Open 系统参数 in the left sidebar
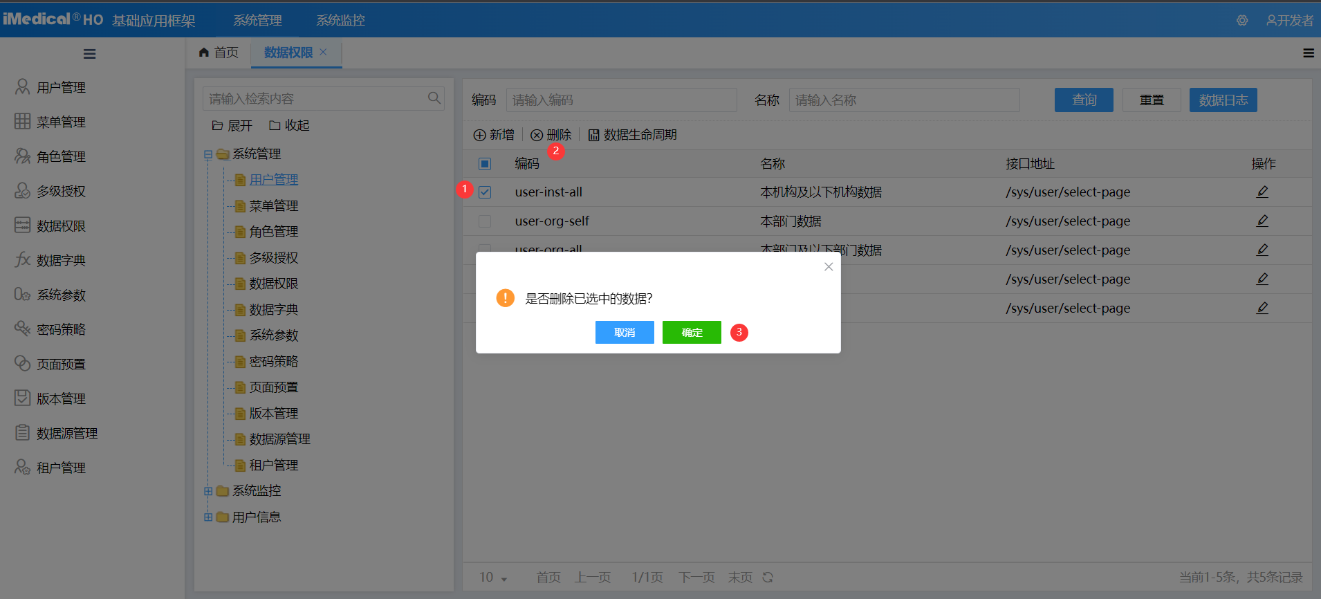1321x599 pixels. [x=61, y=295]
